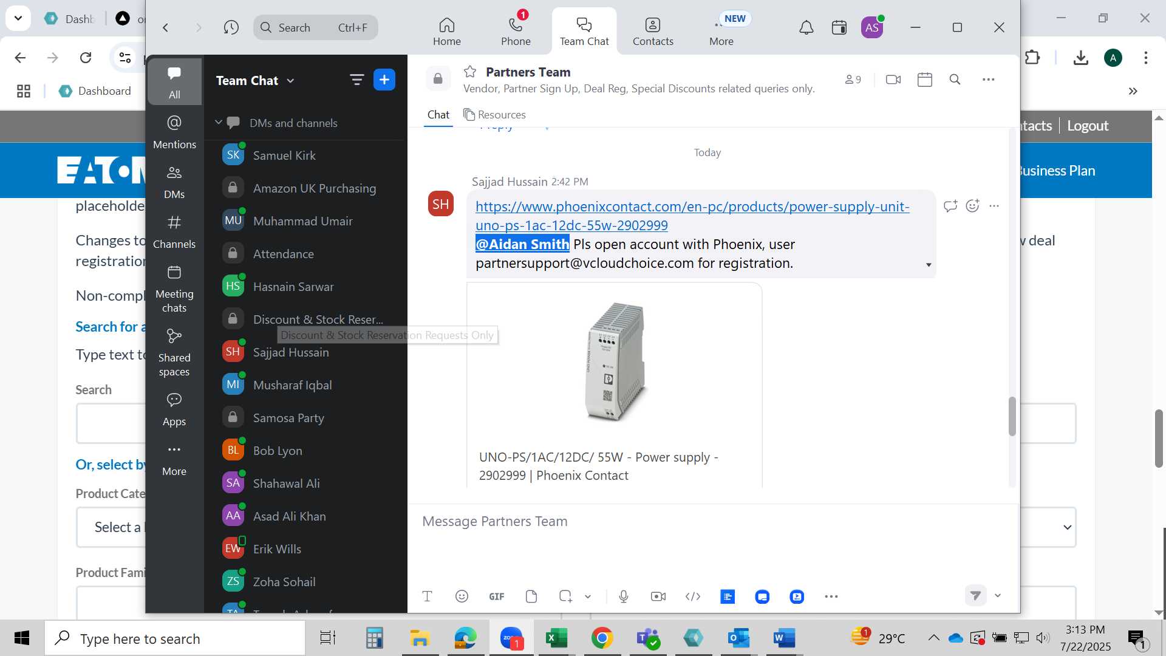Open the Phone tab with notification
This screenshot has height=656, width=1166.
(516, 32)
